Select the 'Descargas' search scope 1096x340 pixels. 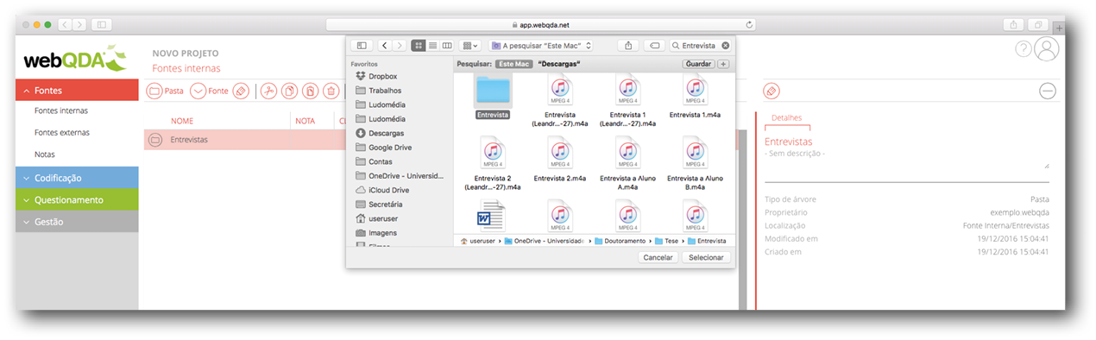[x=558, y=64]
